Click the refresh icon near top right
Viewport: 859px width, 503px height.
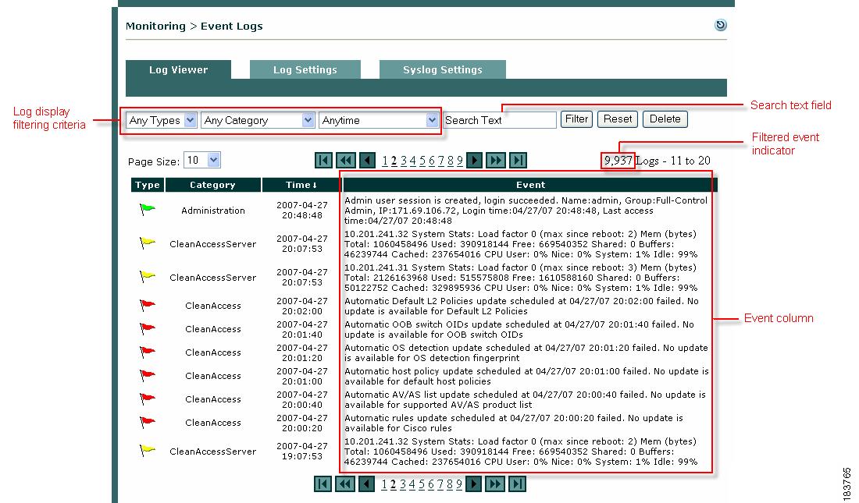pyautogui.click(x=721, y=24)
